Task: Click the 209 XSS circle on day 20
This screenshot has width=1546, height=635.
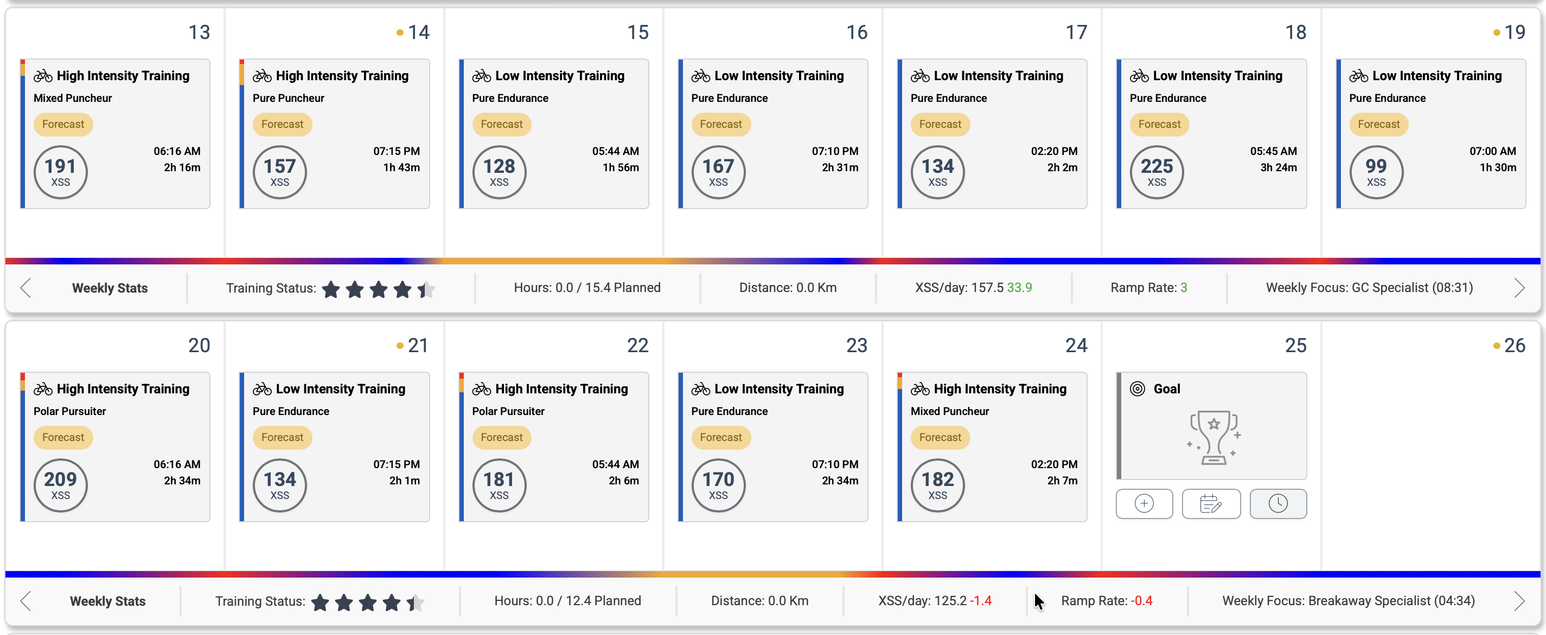Action: click(61, 485)
